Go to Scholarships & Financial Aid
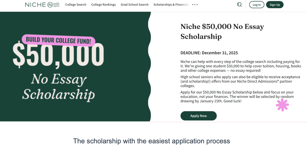Image resolution: width=308 pixels, height=152 pixels. tap(171, 4)
